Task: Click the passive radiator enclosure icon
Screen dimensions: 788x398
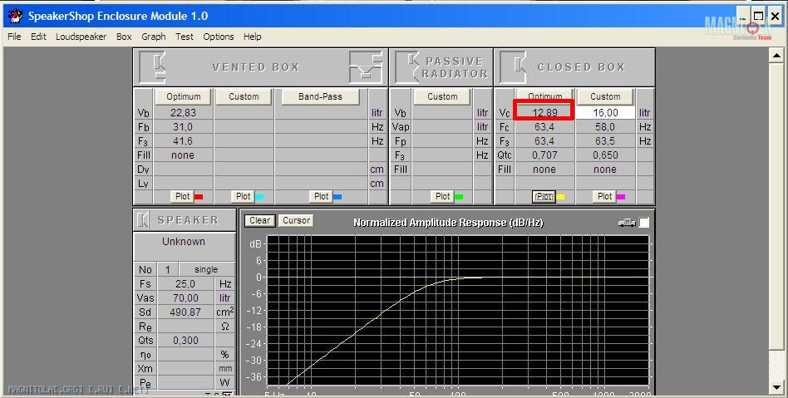Action: [x=406, y=66]
